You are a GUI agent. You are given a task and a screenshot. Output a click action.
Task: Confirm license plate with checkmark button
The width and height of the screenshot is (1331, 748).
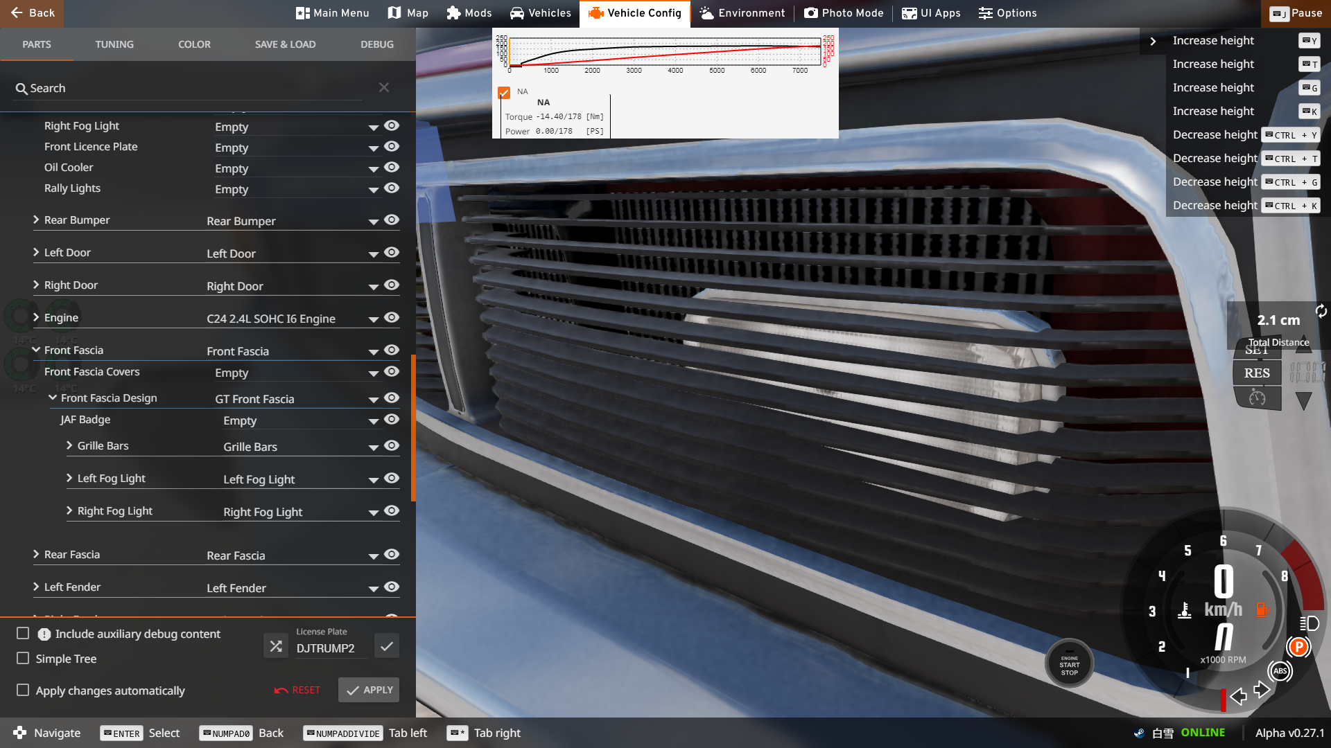point(387,646)
